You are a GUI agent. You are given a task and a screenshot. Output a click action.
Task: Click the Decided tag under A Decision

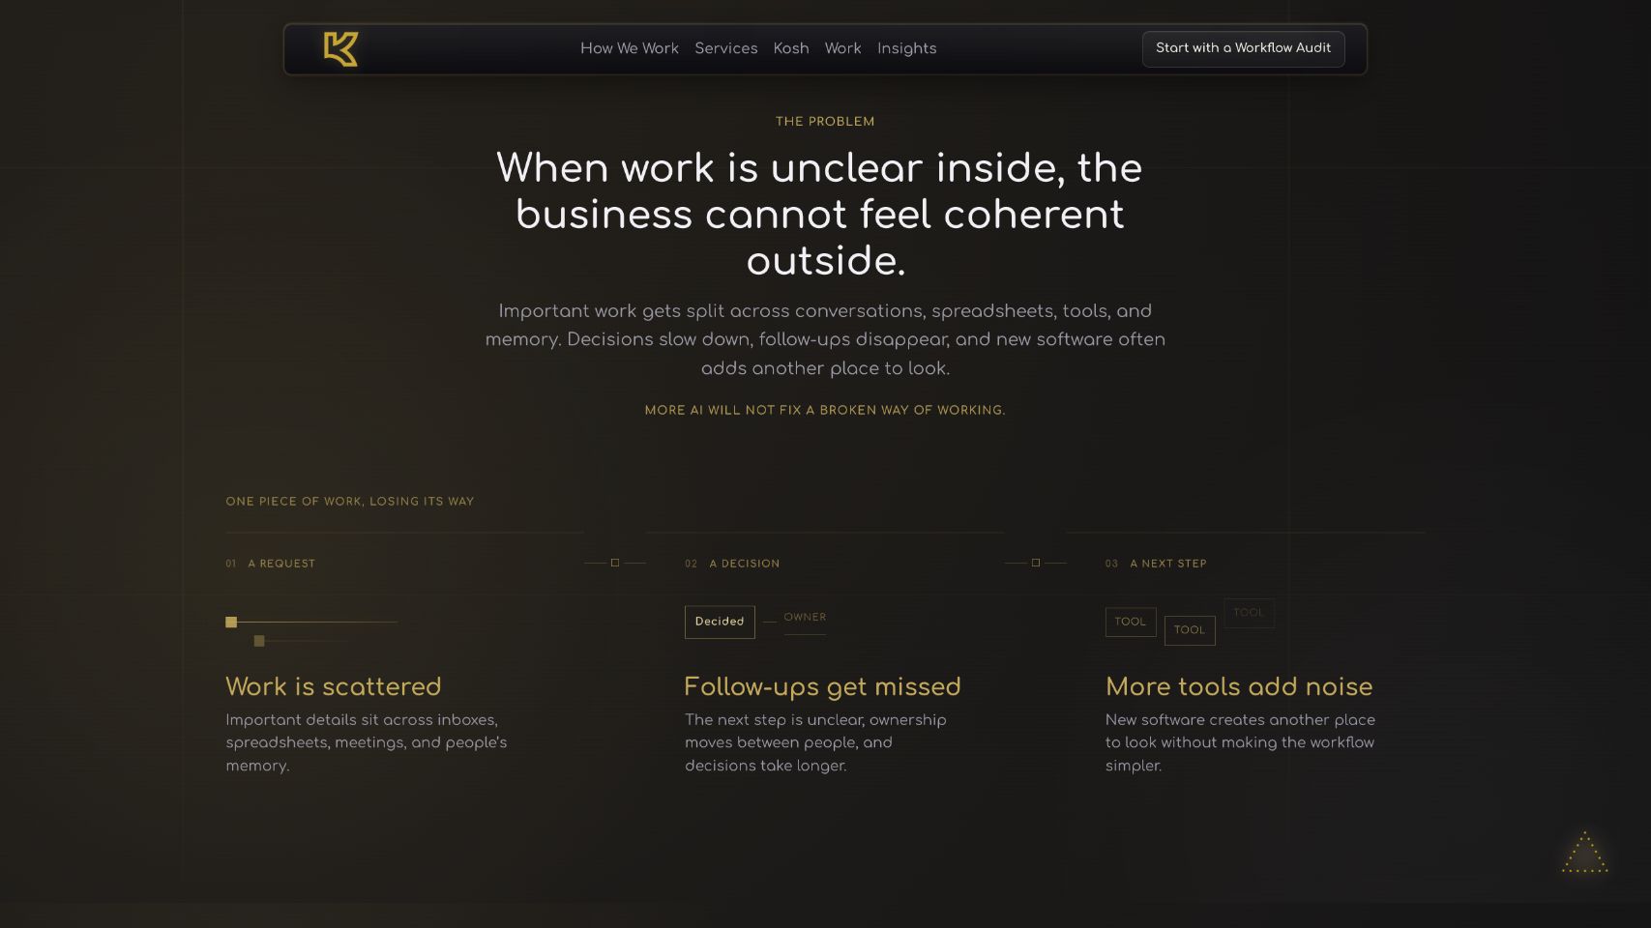(720, 622)
